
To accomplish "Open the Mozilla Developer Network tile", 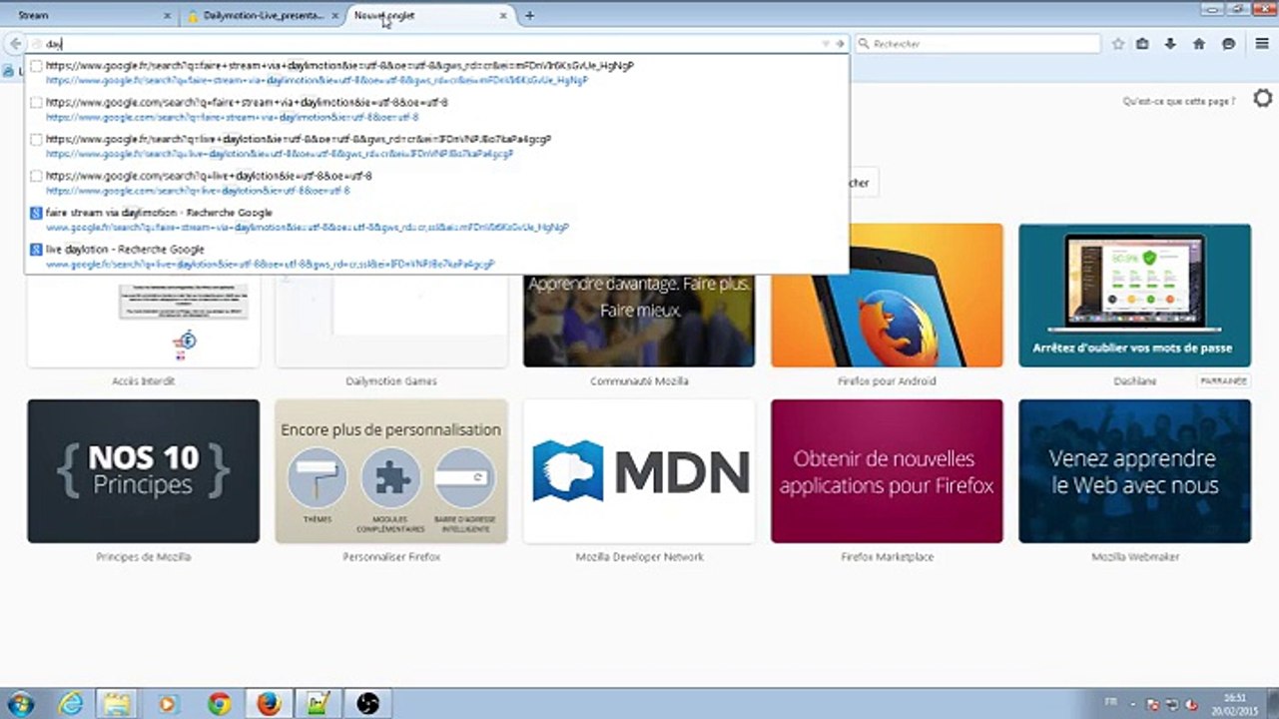I will pyautogui.click(x=639, y=471).
